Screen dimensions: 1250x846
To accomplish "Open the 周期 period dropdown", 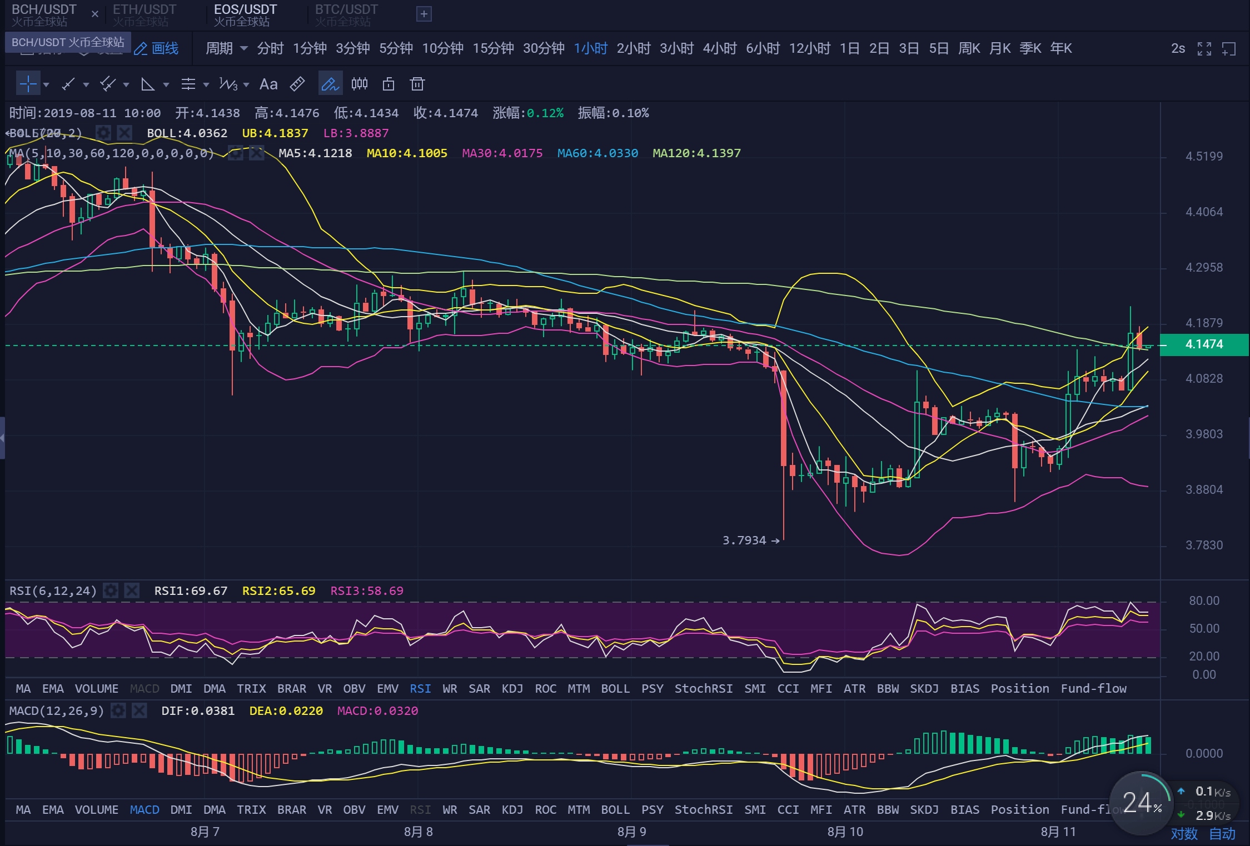I will pyautogui.click(x=226, y=49).
